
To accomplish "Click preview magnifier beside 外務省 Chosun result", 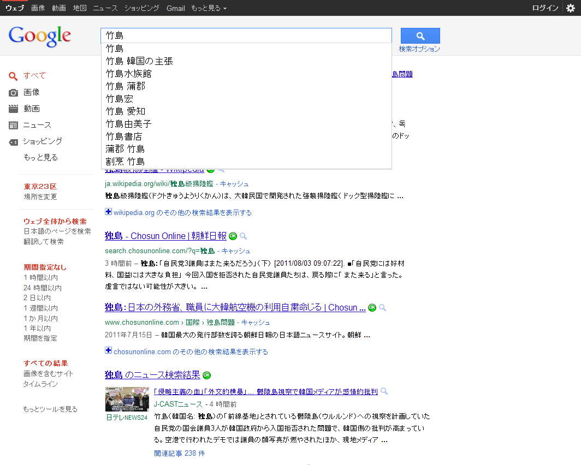I will 382,308.
